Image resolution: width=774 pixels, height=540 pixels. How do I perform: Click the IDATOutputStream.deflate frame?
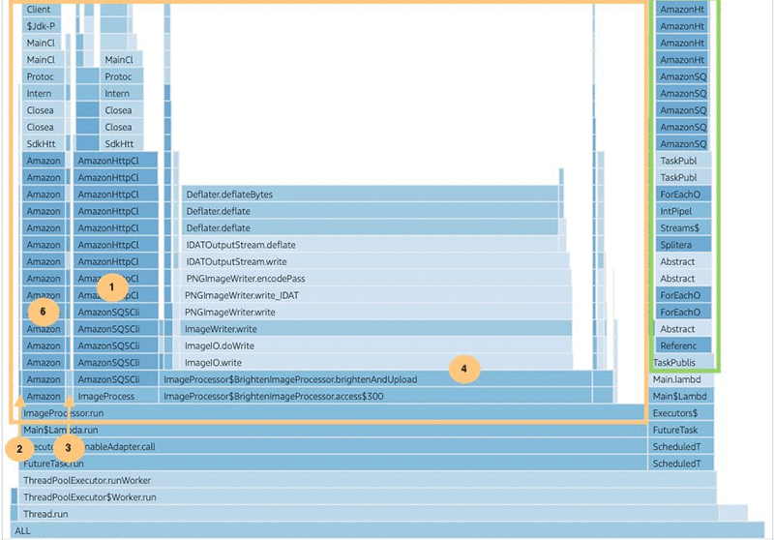point(371,245)
